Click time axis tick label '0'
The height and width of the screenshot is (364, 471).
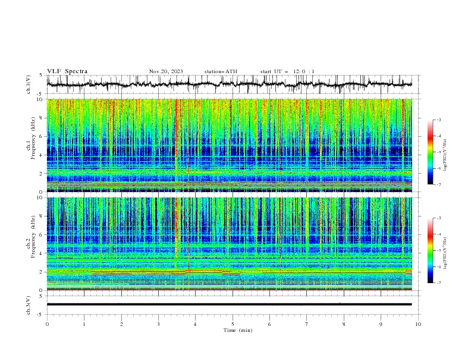coord(47,324)
